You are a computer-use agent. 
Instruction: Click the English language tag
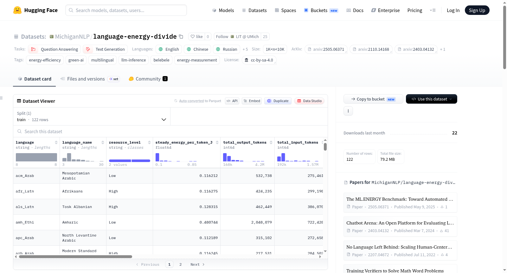169,49
